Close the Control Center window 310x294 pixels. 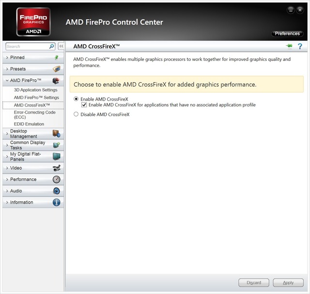tap(300, 10)
